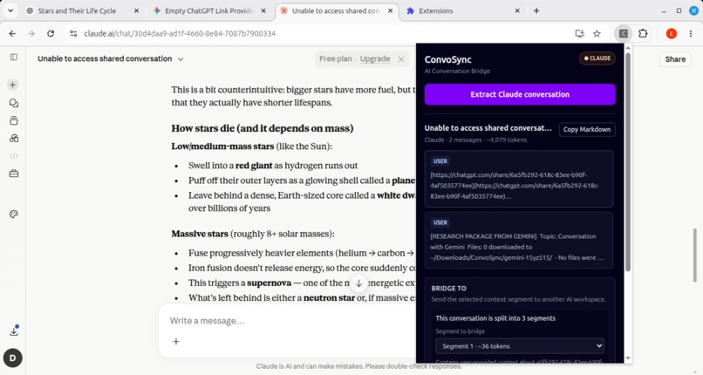Open the Projects icon in sidebar
Image resolution: width=703 pixels, height=375 pixels.
tap(14, 120)
